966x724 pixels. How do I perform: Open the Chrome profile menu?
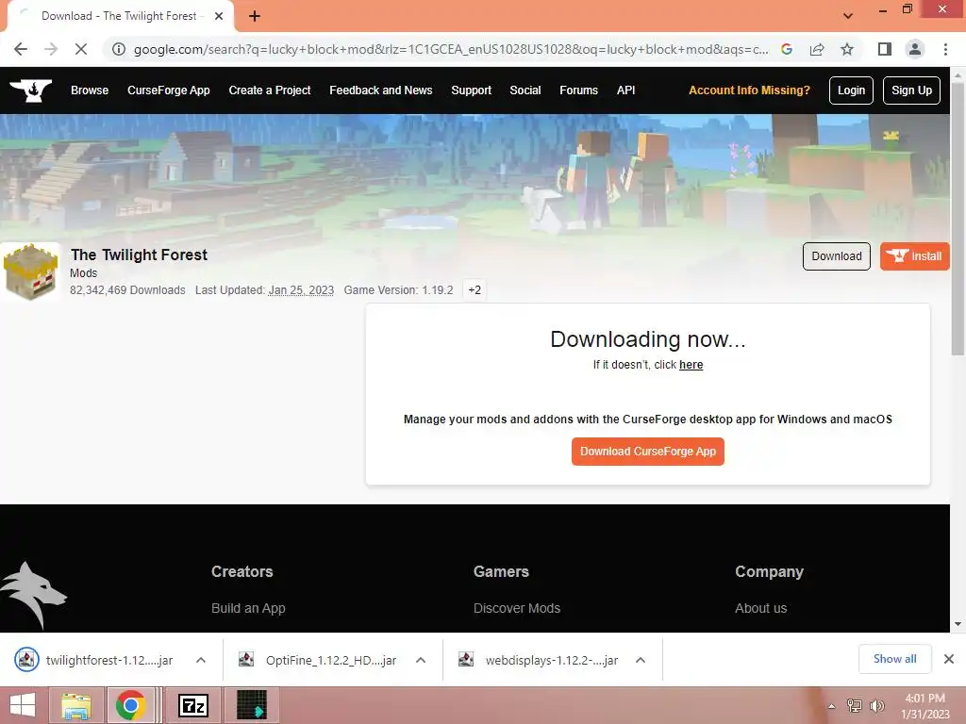[x=915, y=49]
